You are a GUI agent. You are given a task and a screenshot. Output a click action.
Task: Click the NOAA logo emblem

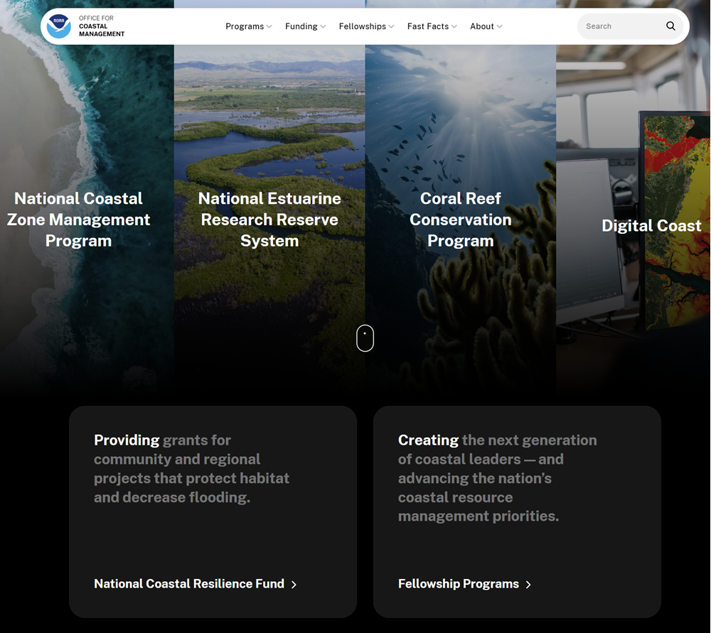pos(59,26)
